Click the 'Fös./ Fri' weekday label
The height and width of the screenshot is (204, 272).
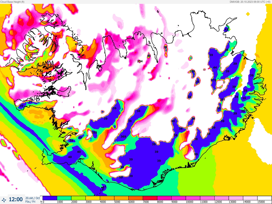coord(30,202)
